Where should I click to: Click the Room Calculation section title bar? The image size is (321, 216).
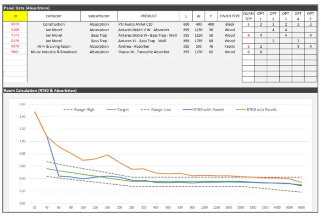tap(40, 90)
